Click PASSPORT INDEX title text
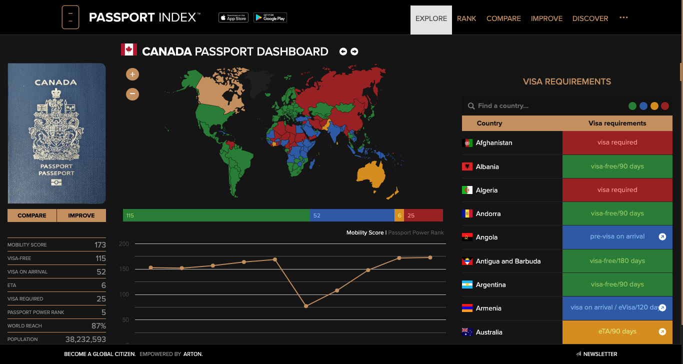This screenshot has width=683, height=364. [144, 17]
